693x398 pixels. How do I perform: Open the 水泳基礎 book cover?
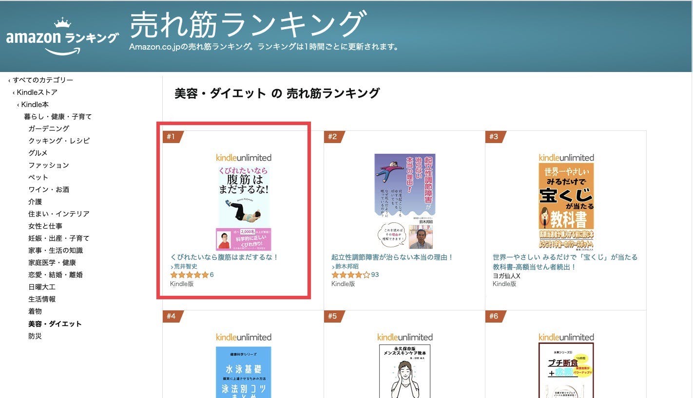tap(244, 372)
